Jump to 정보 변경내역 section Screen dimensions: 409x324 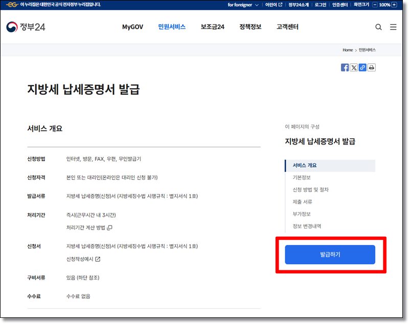(x=307, y=226)
